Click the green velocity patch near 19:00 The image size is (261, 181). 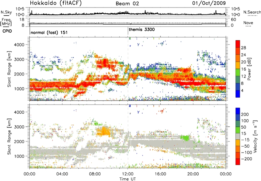point(185,138)
